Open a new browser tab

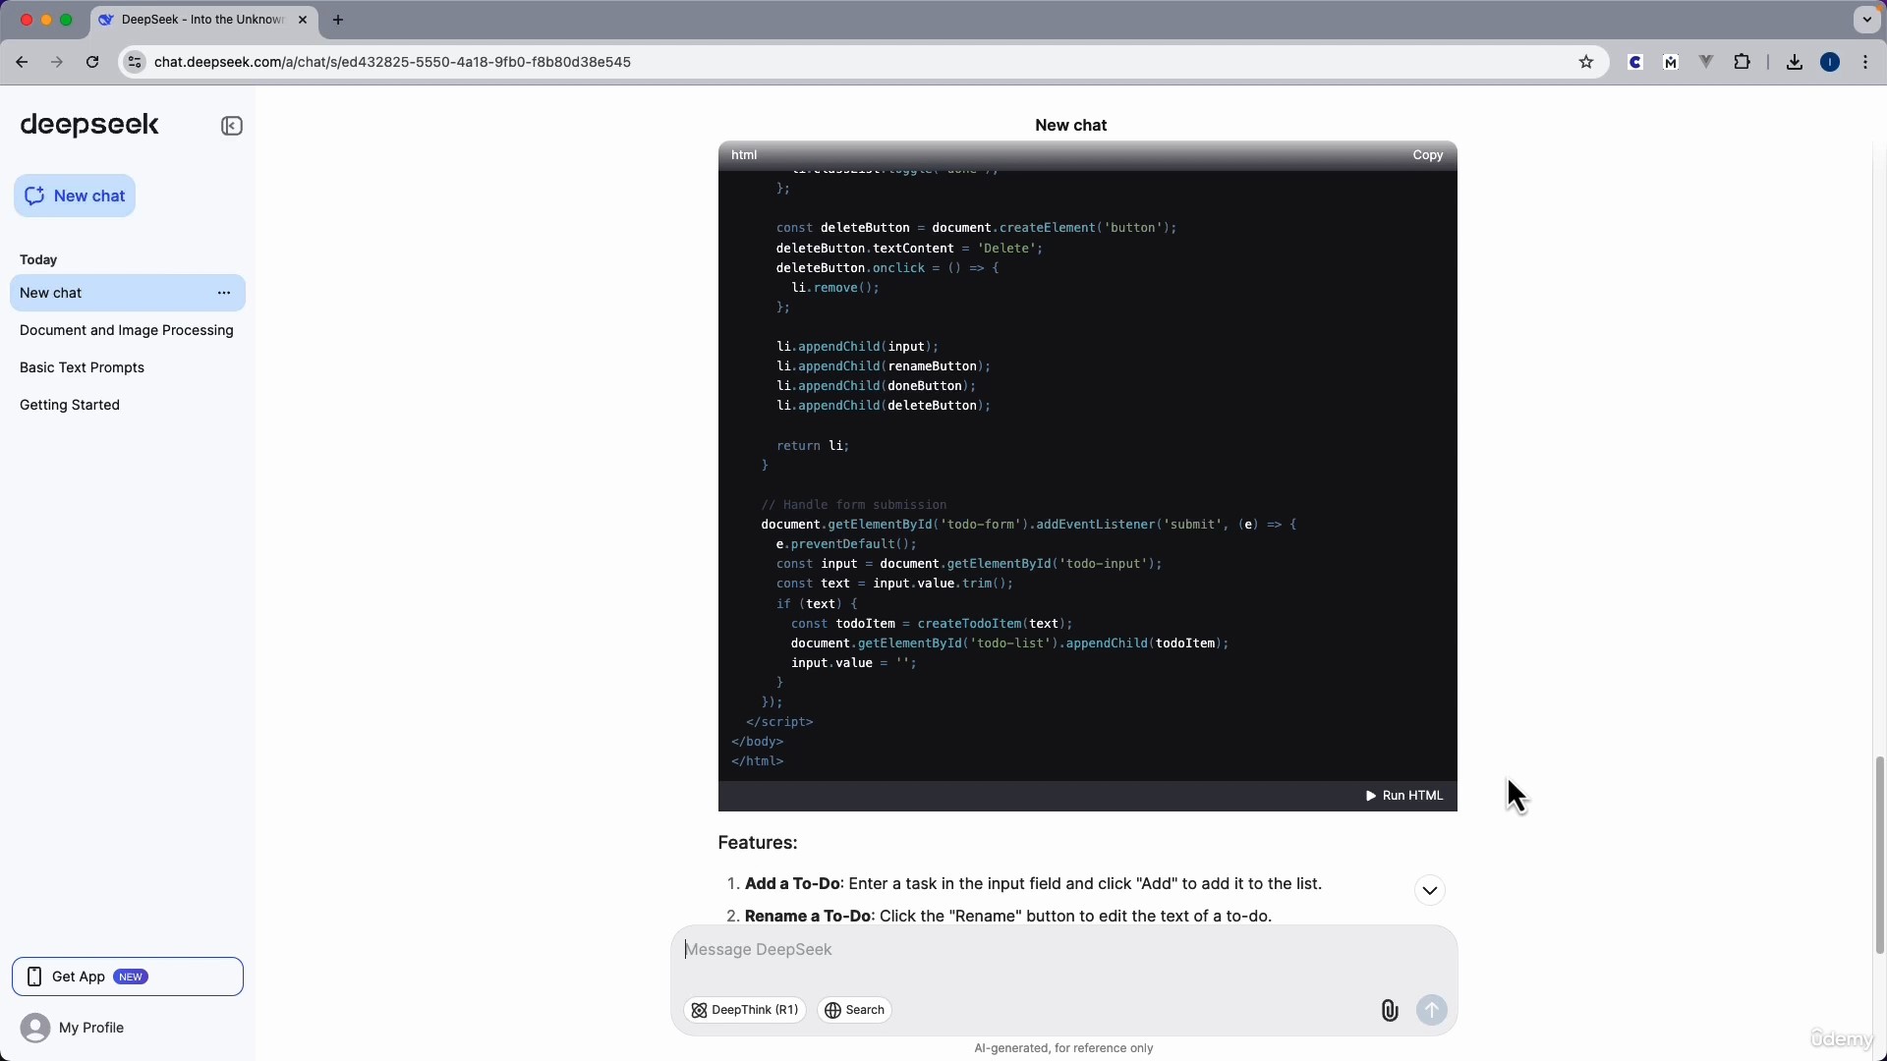click(338, 20)
